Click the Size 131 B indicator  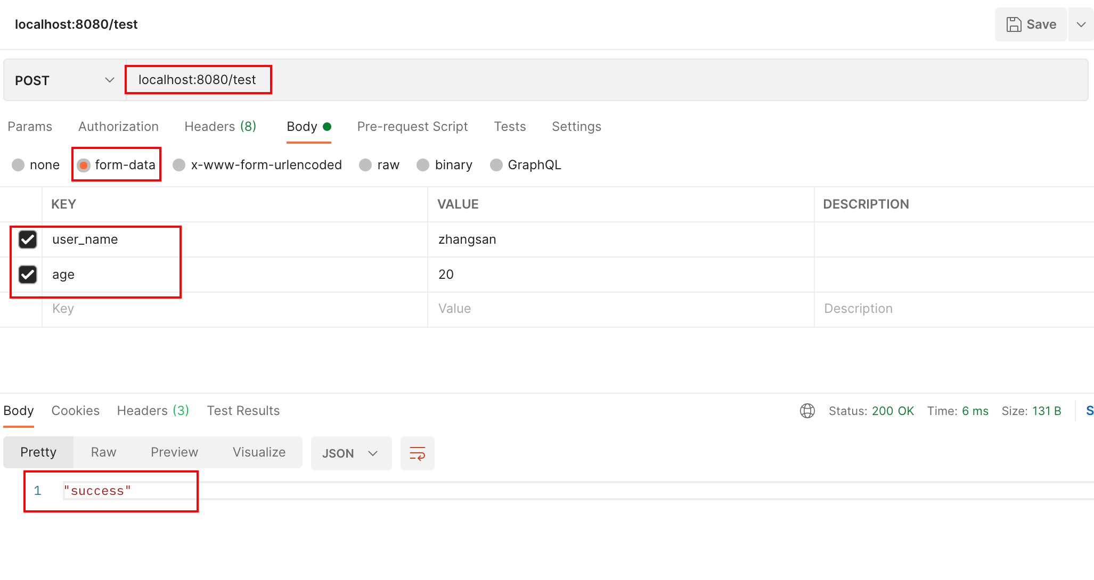(1031, 411)
